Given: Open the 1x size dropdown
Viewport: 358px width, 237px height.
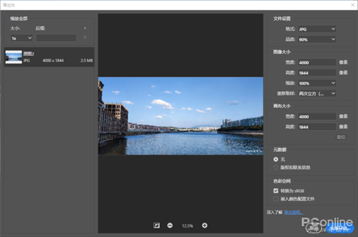Looking at the screenshot, I should tap(21, 38).
